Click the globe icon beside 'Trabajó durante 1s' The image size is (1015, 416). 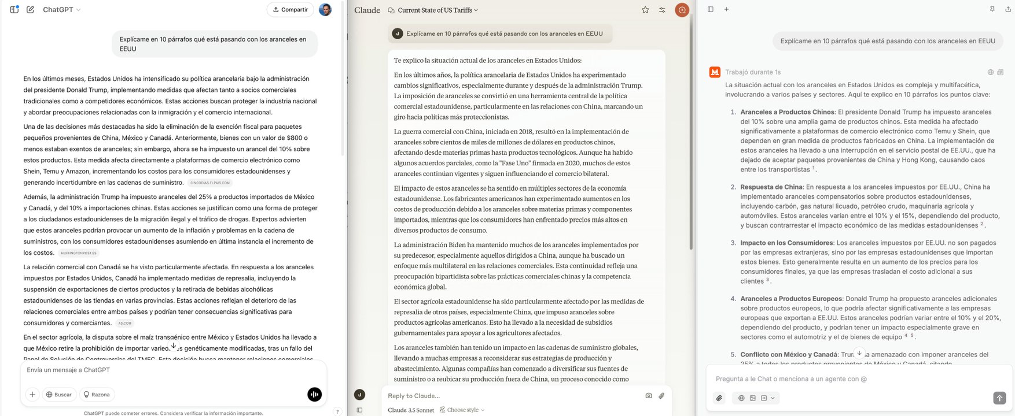(x=991, y=72)
